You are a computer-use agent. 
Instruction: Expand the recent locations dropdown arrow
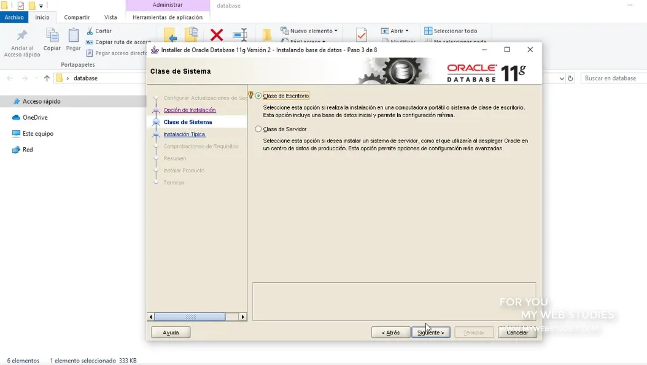point(36,79)
